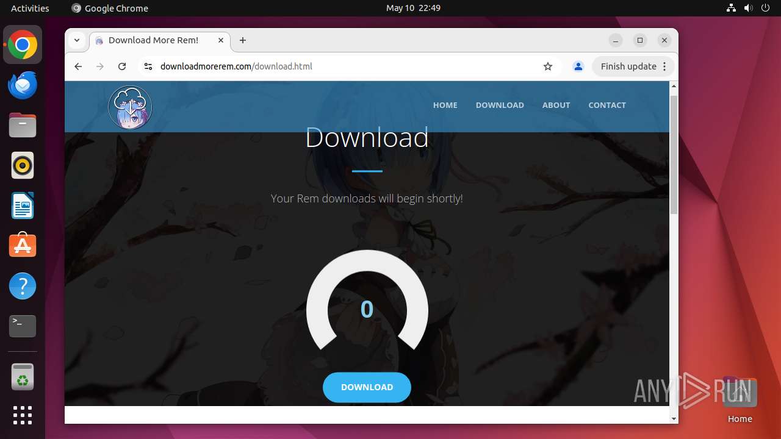Viewport: 781px width, 439px height.
Task: View site information icon
Action: tap(148, 66)
